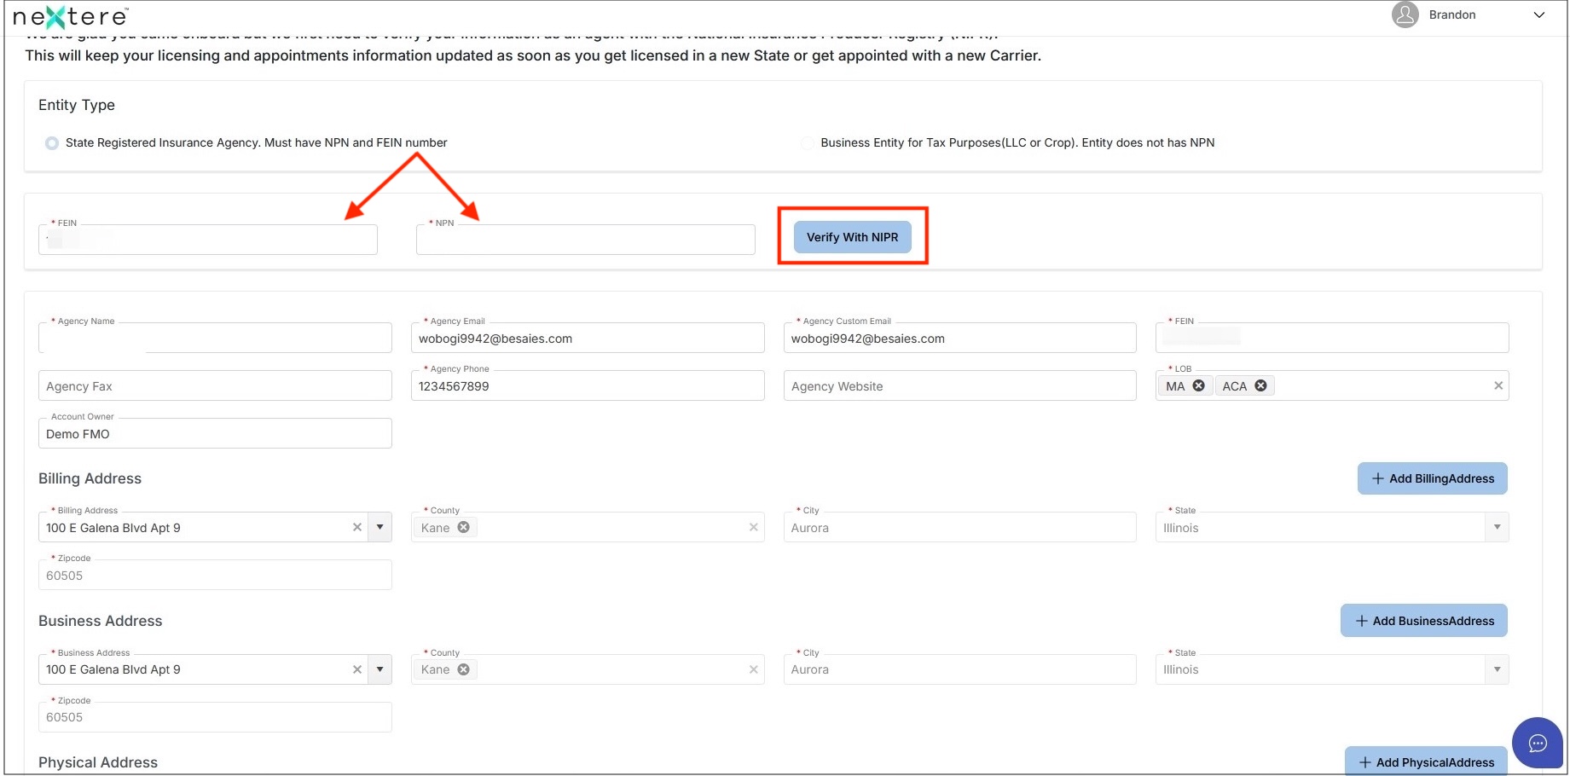Viewport: 1570px width, 776px height.
Task: Select State Registered Insurance Agency option
Action: [52, 142]
